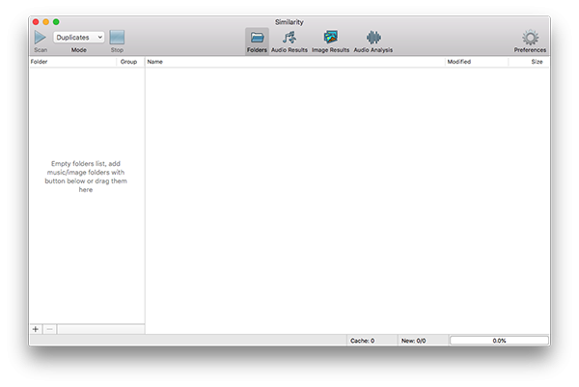Minimize the window with yellow button
579x387 pixels.
pyautogui.click(x=45, y=22)
